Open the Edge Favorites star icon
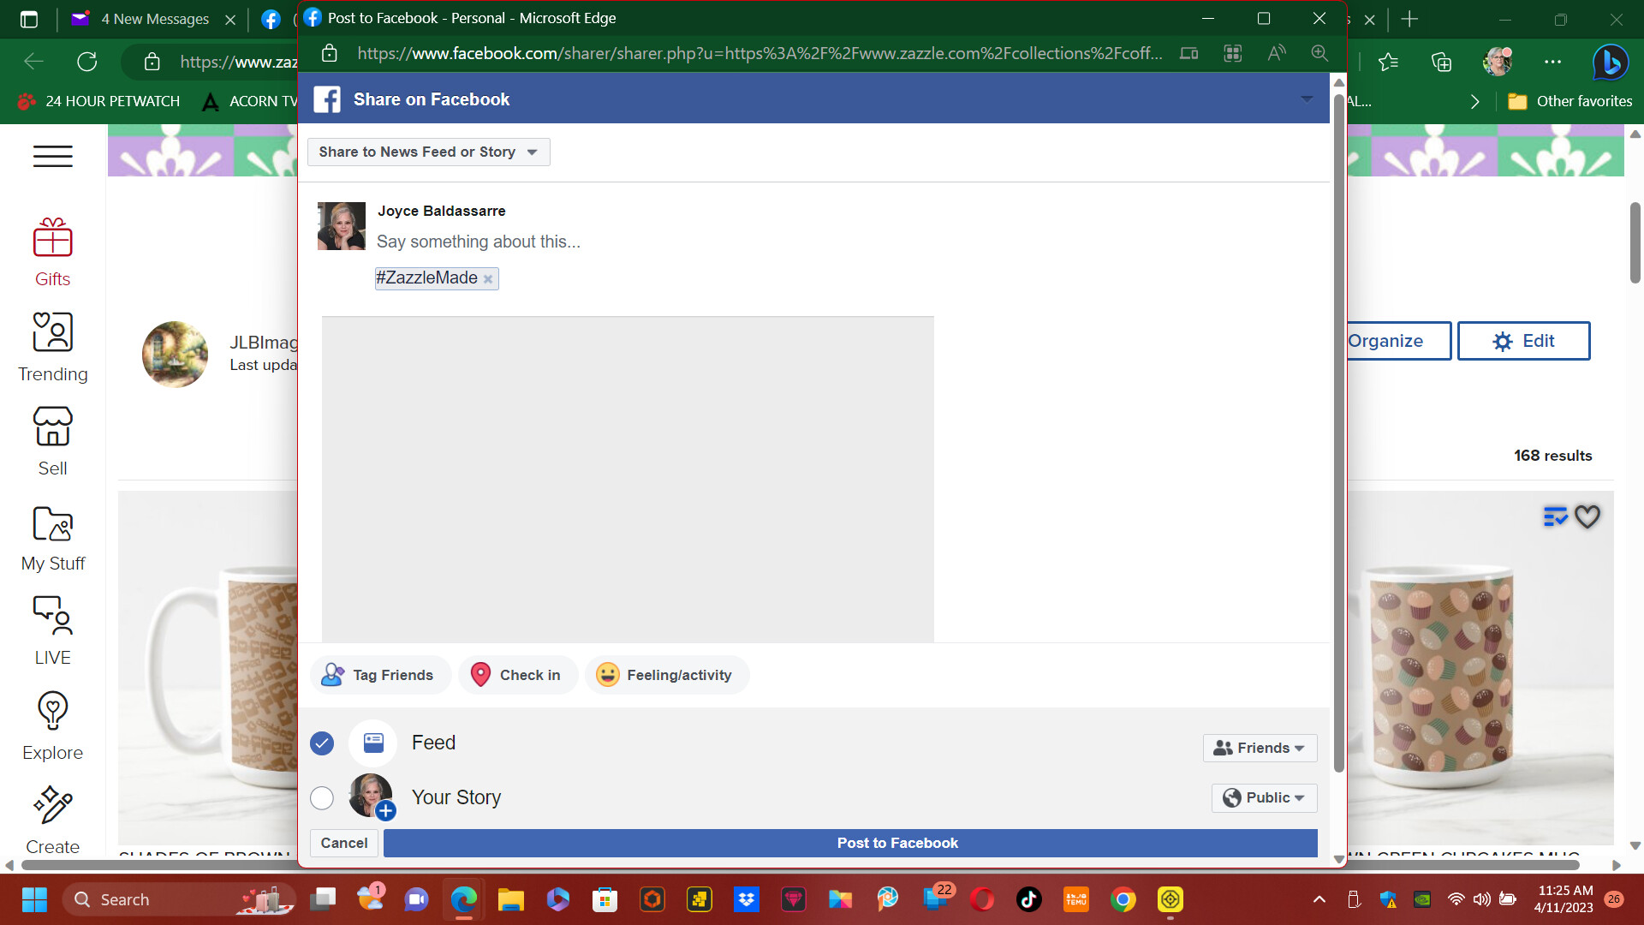The image size is (1644, 925). (1388, 62)
